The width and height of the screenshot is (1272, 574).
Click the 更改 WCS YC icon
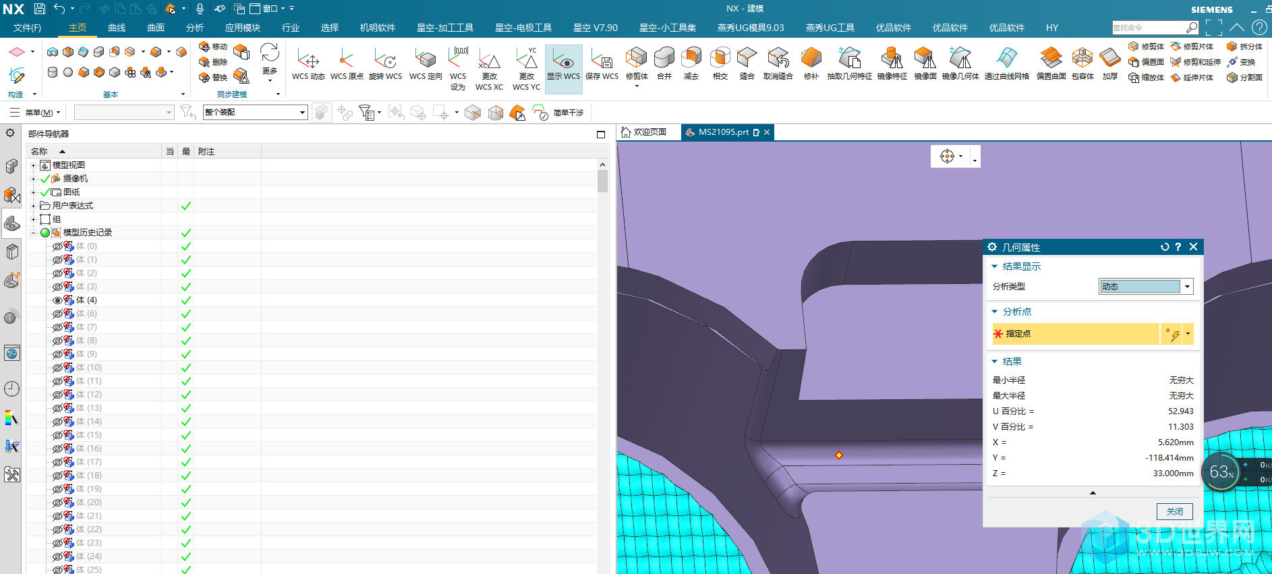tap(526, 68)
